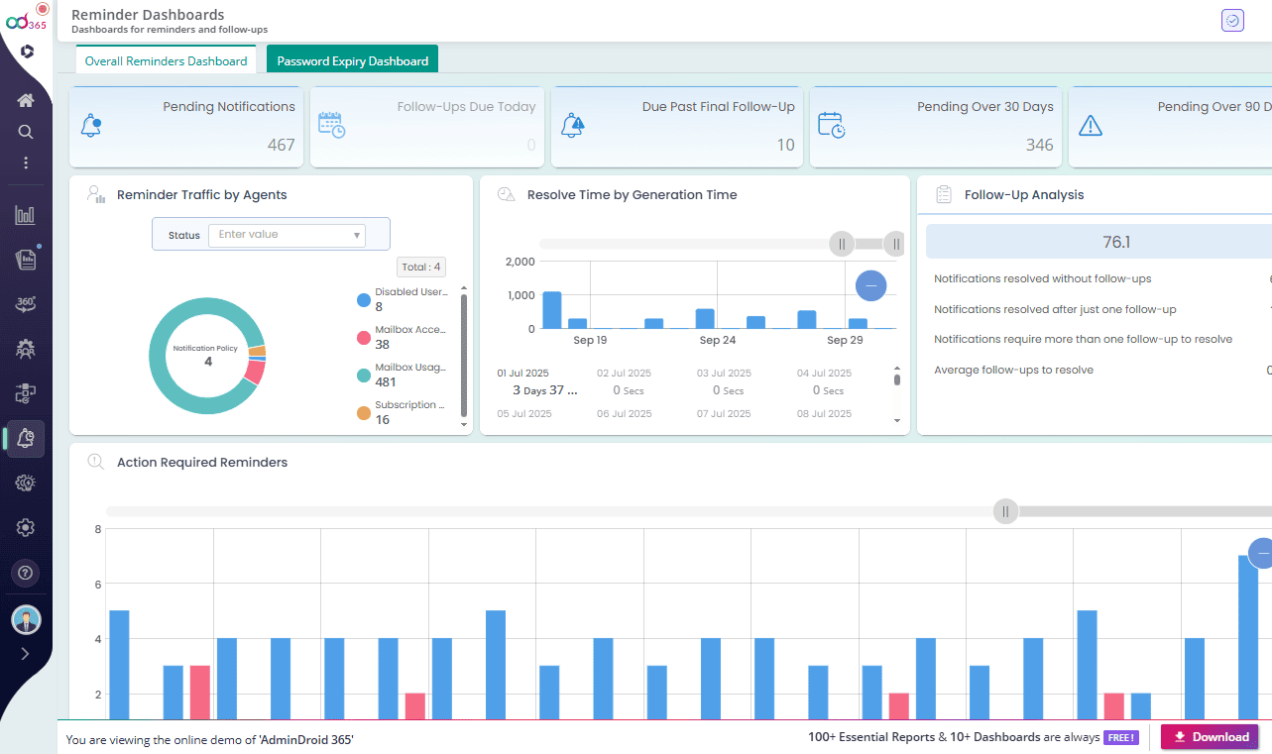Click the user avatar at sidebar bottom

[25, 619]
